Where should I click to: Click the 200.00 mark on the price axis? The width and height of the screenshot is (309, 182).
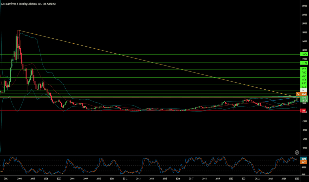(x=304, y=23)
